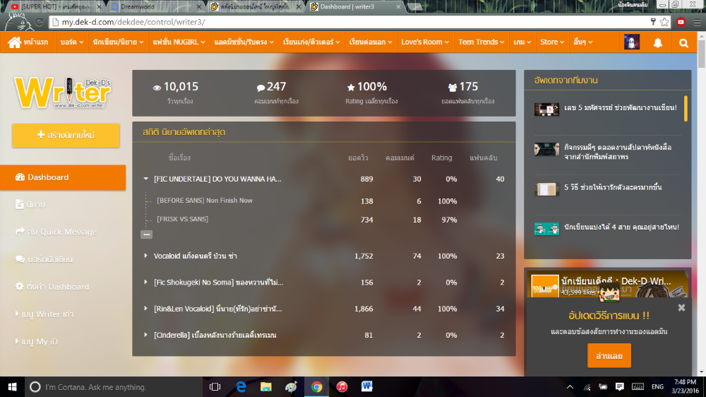
Task: Open the Store dropdown menu
Action: [x=552, y=42]
